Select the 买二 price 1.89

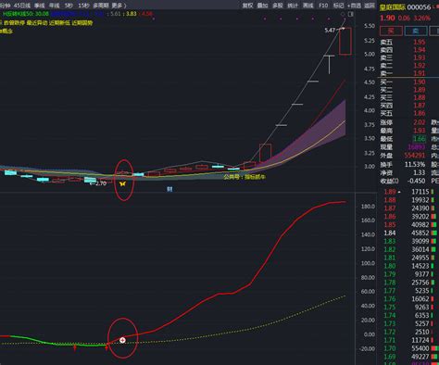coord(420,90)
